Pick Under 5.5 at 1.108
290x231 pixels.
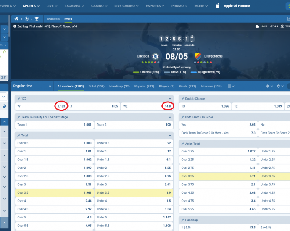pos(134,226)
